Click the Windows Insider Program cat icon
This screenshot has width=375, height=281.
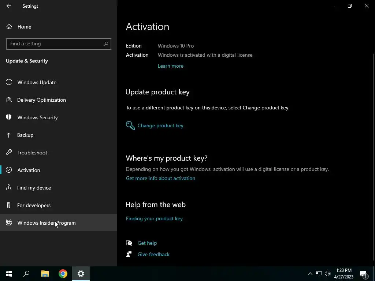pos(9,223)
